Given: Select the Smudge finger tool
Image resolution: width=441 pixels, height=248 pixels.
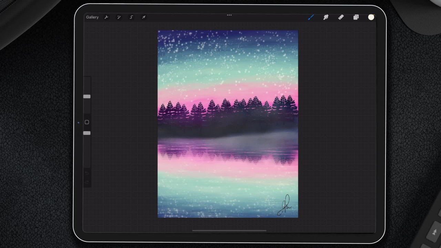Looking at the screenshot, I should [326, 17].
